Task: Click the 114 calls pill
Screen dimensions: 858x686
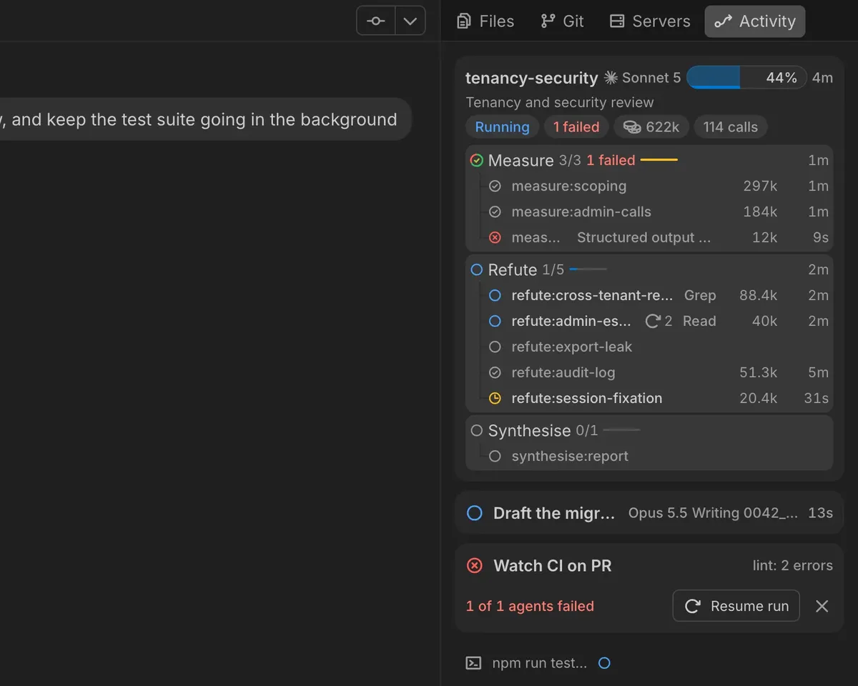Action: [x=730, y=127]
